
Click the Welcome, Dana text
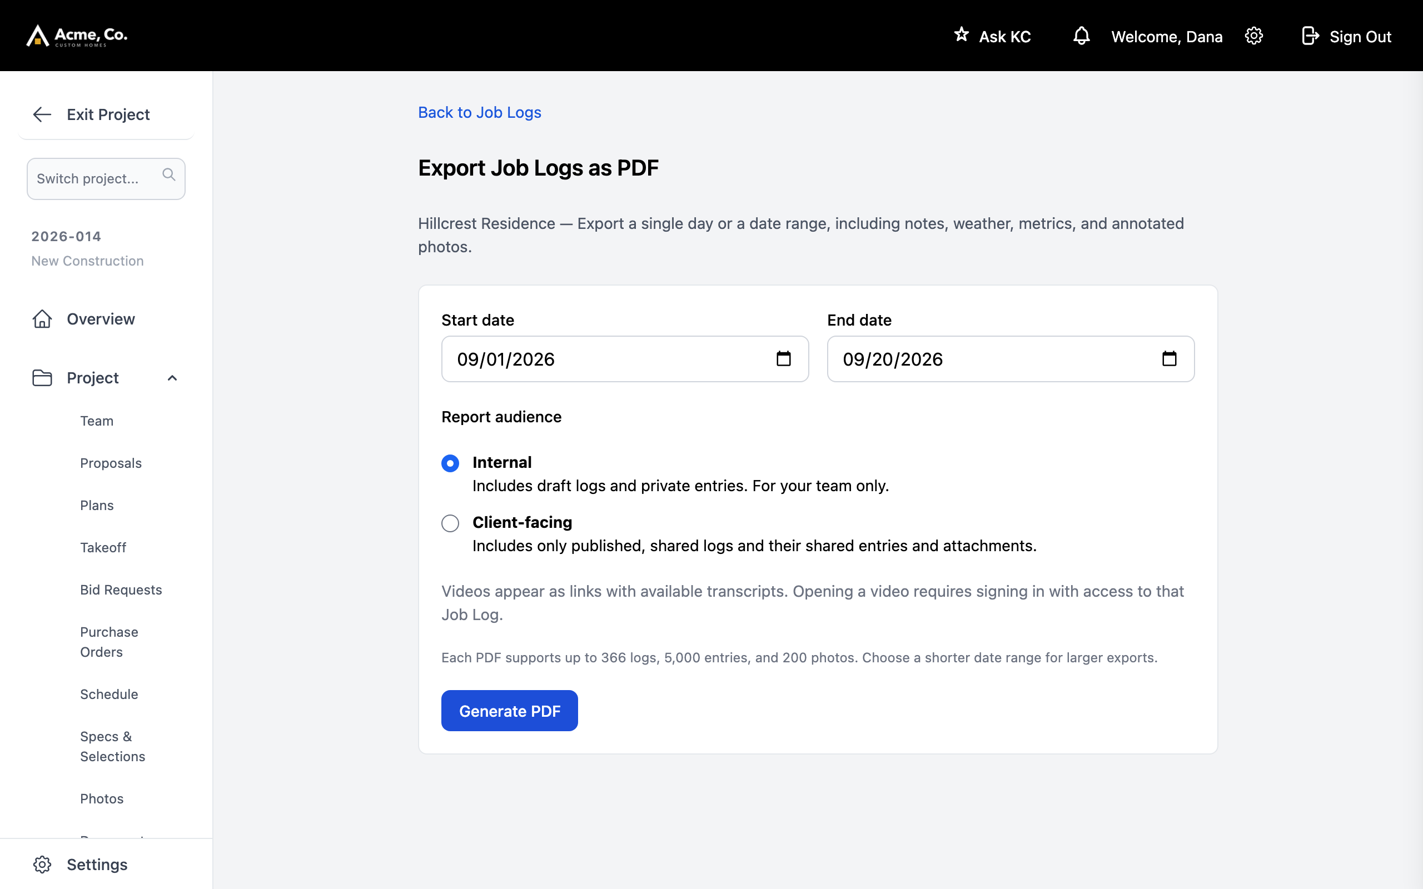tap(1167, 37)
